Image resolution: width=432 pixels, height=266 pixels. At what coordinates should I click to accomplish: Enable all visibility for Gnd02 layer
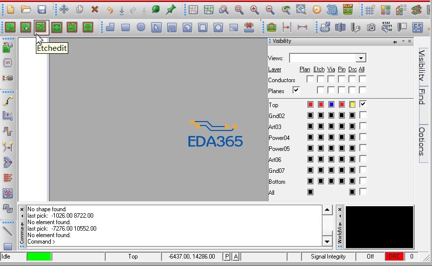[x=363, y=115]
